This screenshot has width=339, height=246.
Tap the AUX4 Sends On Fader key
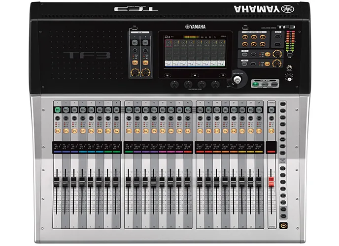pos(283,124)
